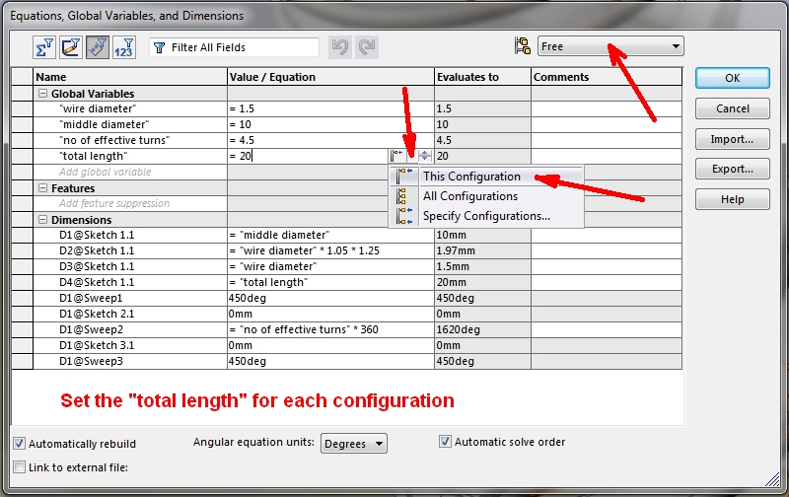Screen dimensions: 789x497
Task: Click Comments cell of wire diameter row
Action: coord(607,108)
